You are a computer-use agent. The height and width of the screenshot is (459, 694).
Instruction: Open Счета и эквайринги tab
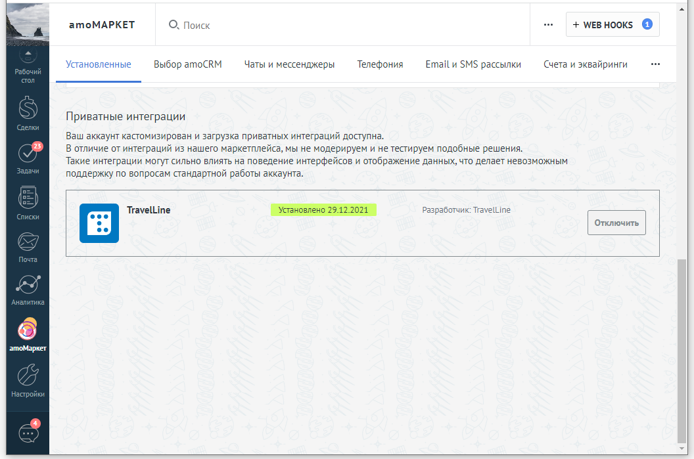(585, 64)
